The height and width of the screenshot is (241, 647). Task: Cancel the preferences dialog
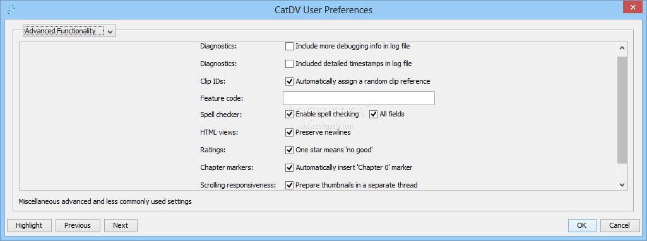619,225
